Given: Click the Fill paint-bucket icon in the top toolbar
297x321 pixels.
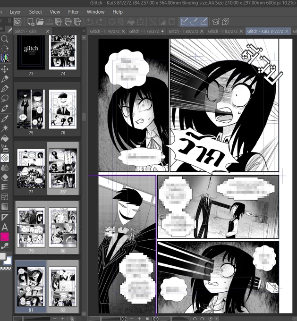Looking at the screenshot, I should 131,22.
